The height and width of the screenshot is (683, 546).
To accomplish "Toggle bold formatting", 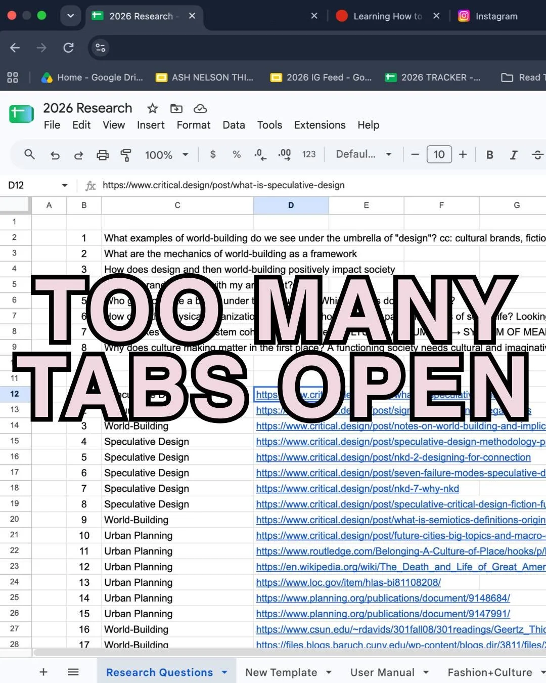I will [489, 155].
